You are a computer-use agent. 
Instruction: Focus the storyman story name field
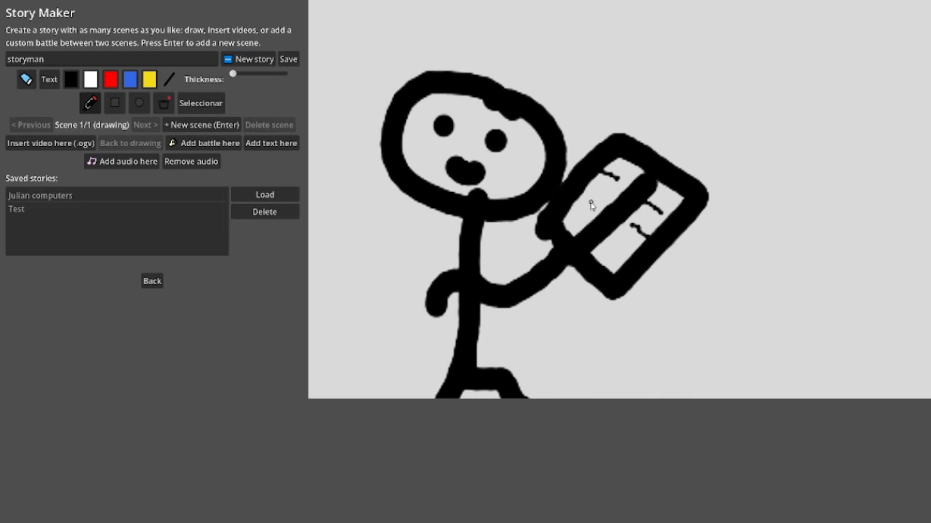click(112, 59)
